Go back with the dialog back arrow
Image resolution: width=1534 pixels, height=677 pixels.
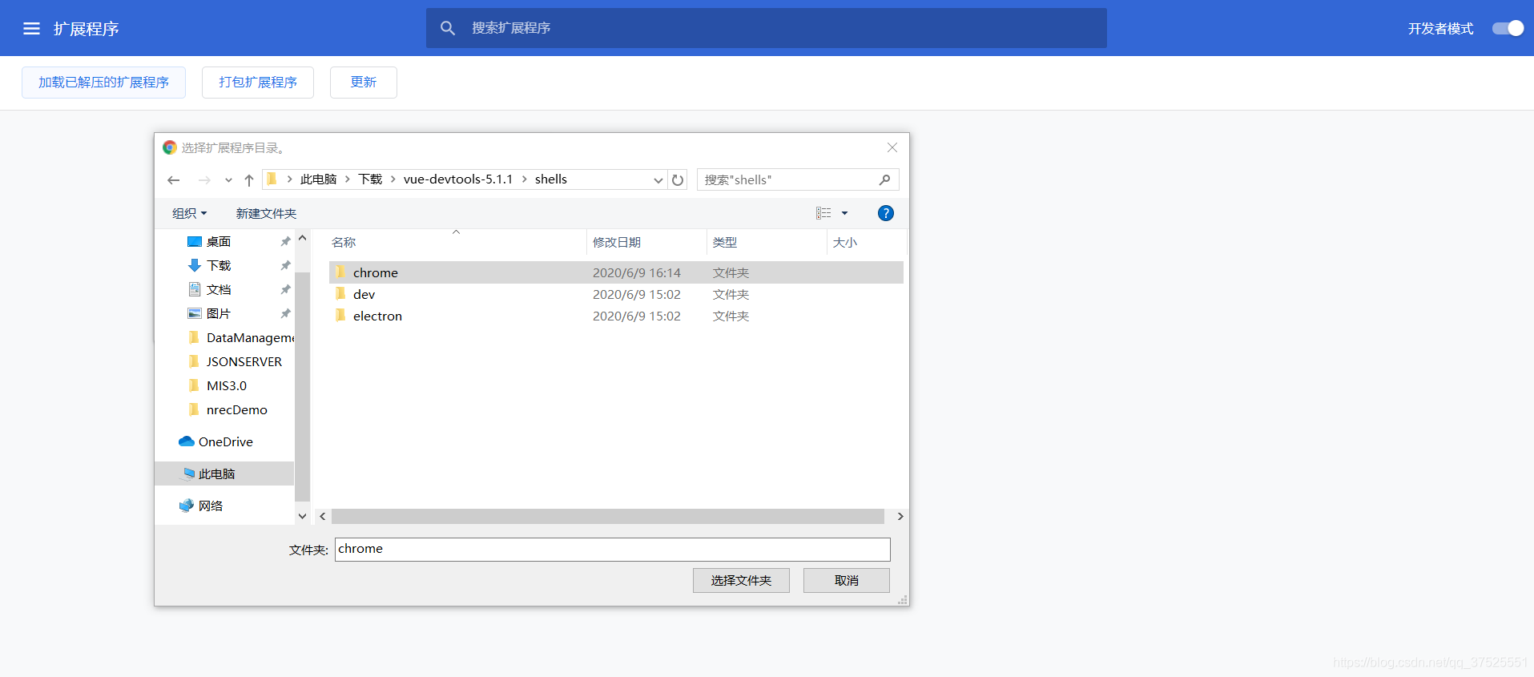pos(174,180)
